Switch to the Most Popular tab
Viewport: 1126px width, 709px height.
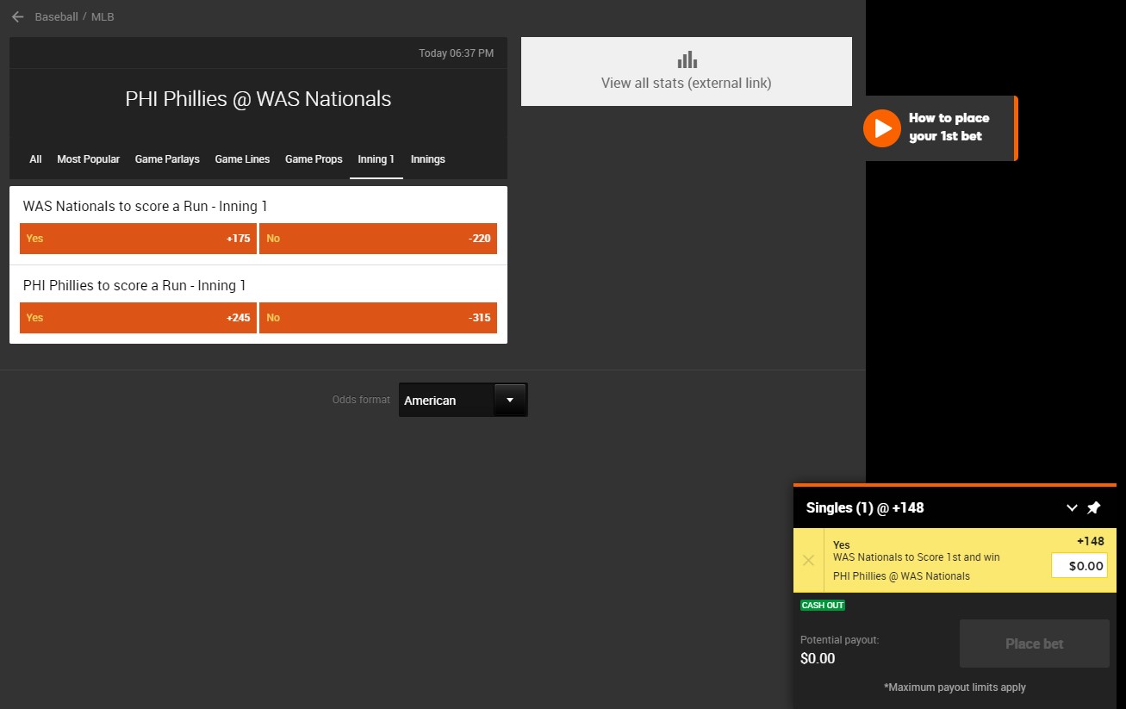point(88,159)
